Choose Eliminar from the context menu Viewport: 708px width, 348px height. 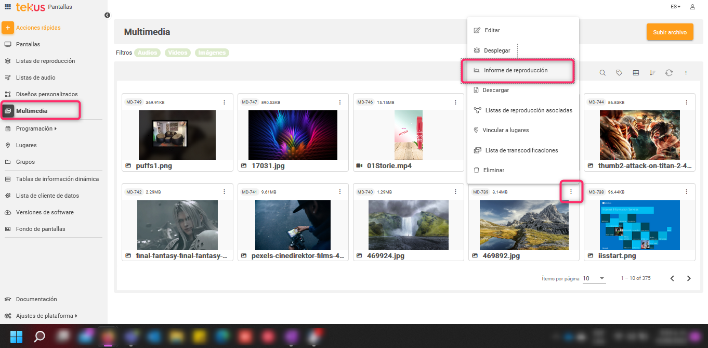pos(493,170)
